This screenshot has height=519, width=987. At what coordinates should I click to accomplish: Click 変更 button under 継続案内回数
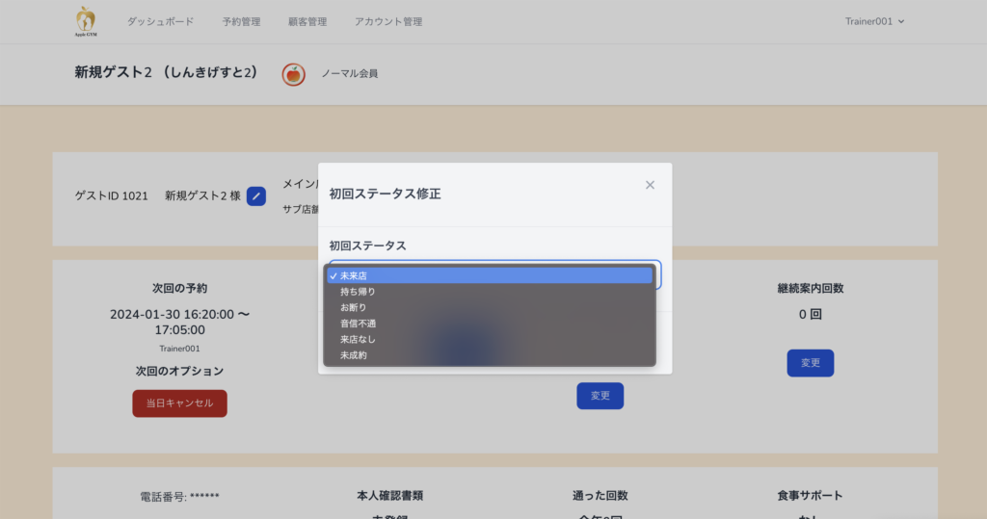(810, 363)
